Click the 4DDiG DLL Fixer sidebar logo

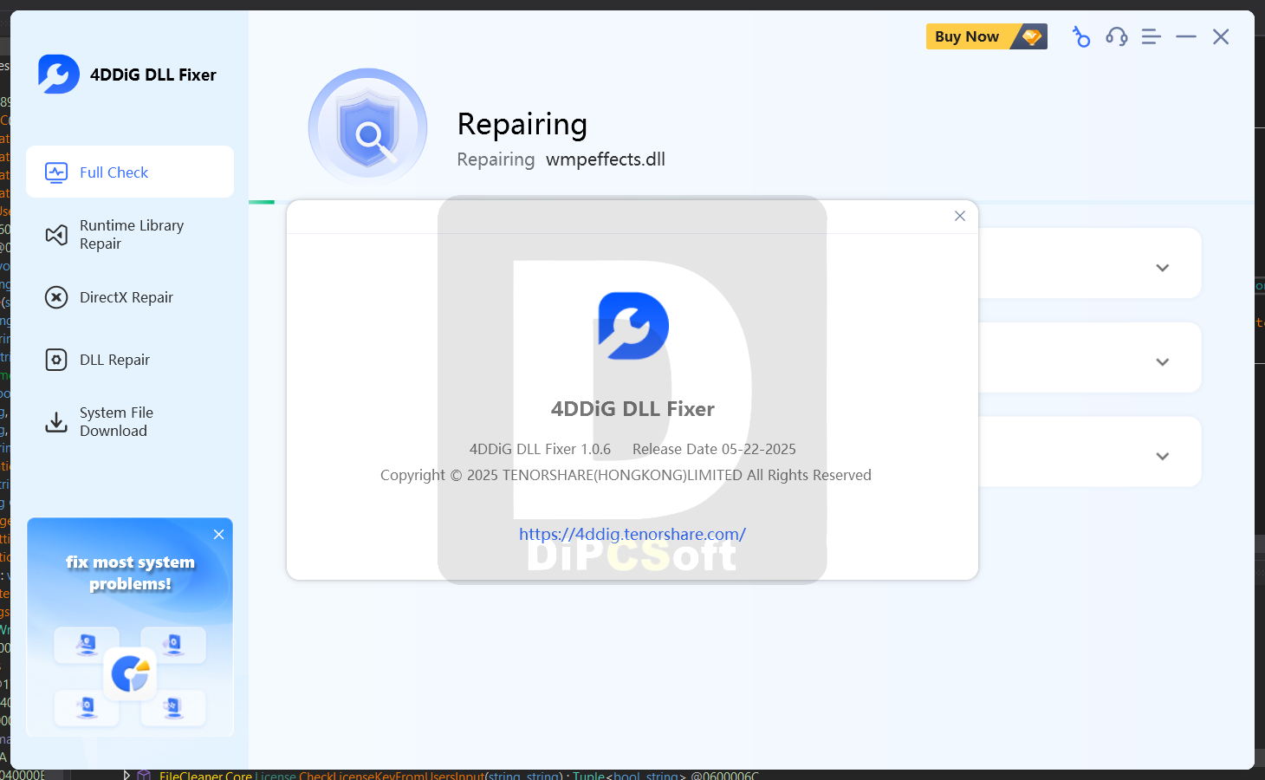coord(59,75)
